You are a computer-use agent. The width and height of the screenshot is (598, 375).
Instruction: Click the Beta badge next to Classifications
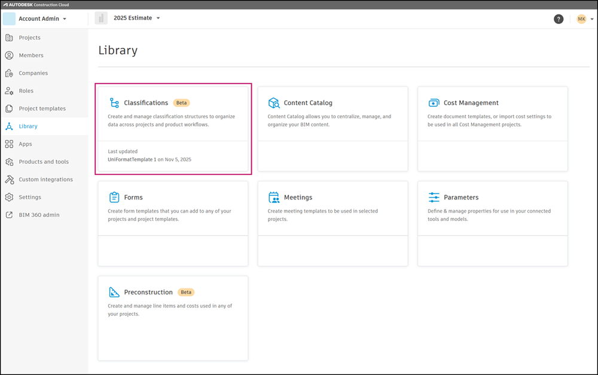point(182,103)
